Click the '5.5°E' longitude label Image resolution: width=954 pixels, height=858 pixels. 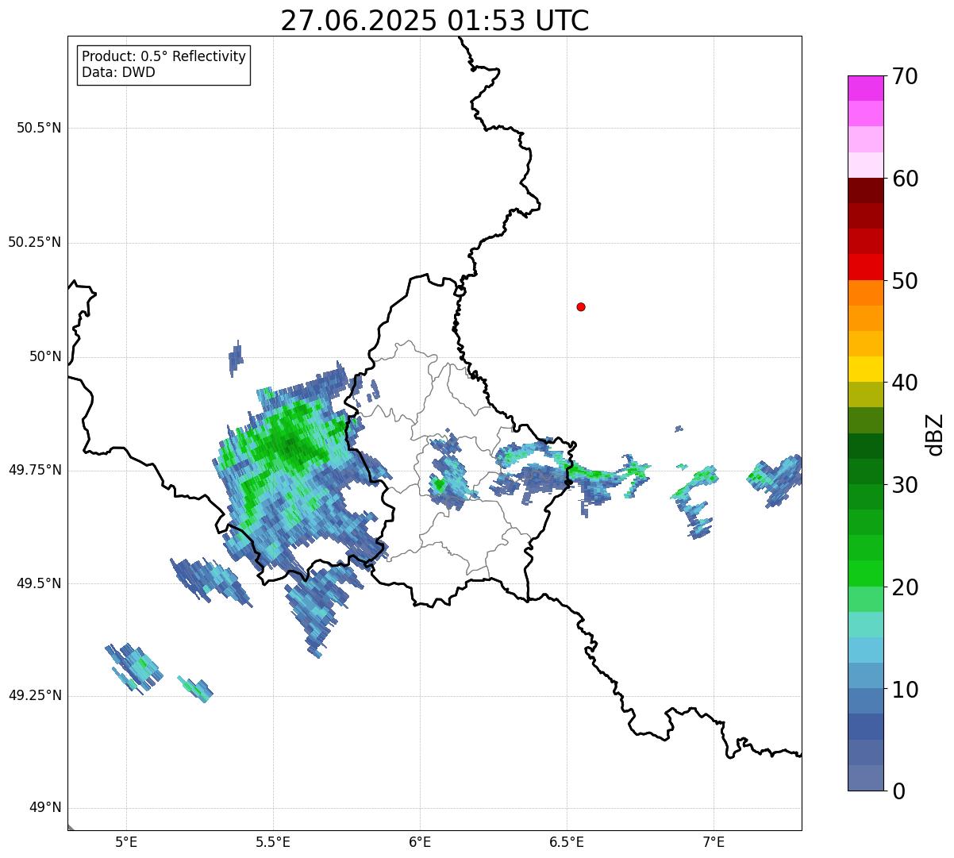pos(273,841)
